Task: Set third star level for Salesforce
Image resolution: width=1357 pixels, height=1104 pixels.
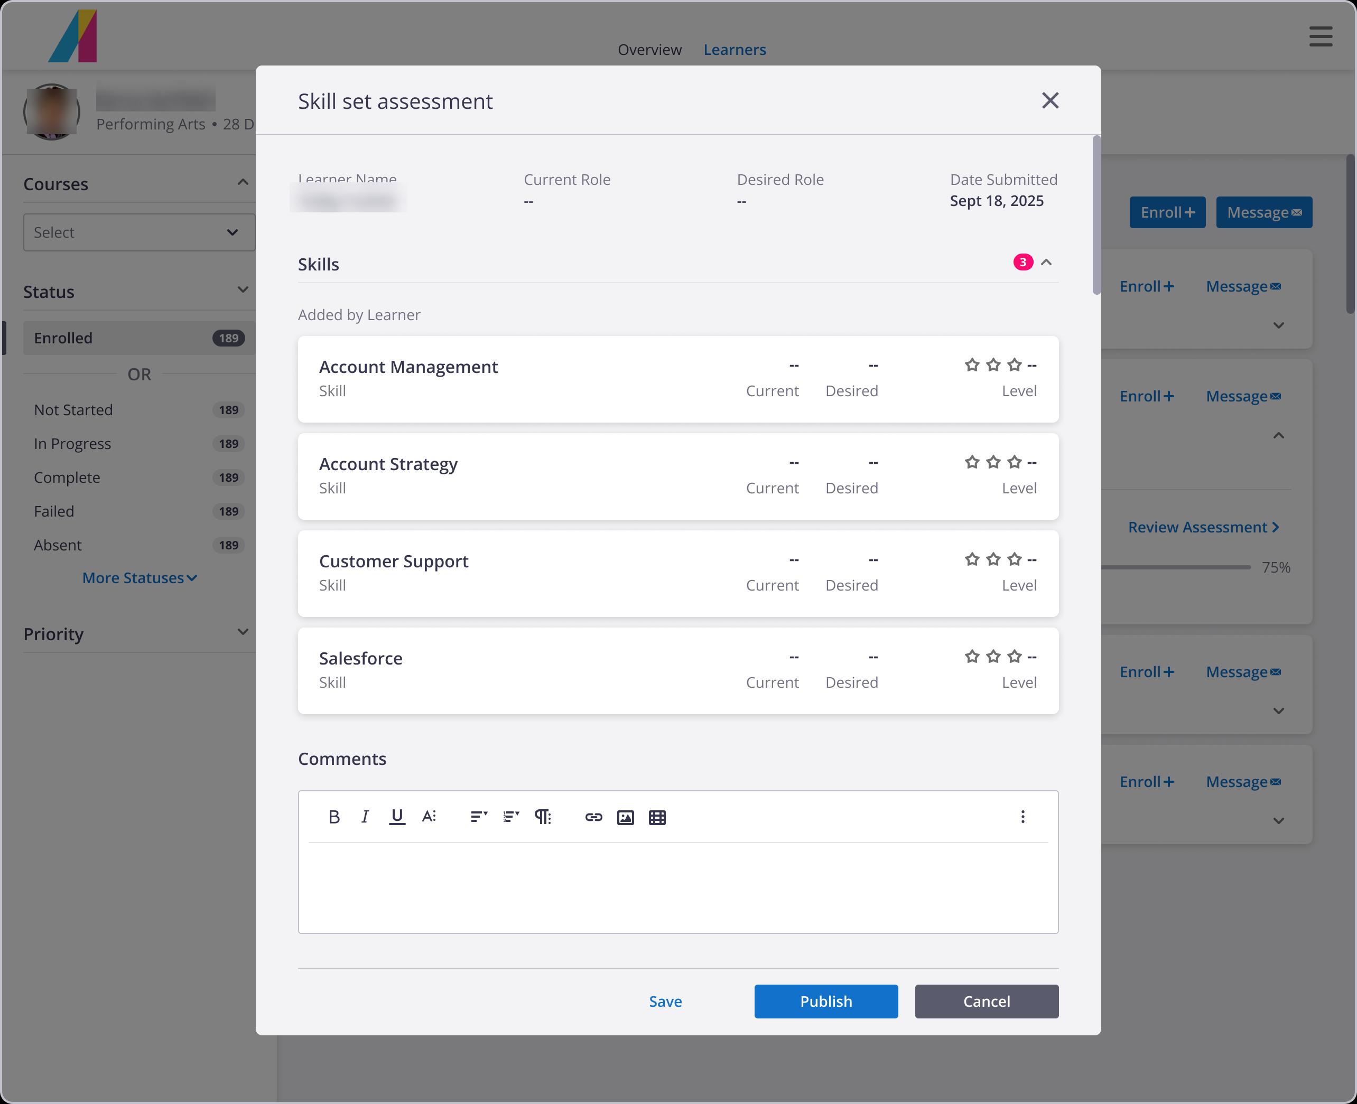Action: pyautogui.click(x=1015, y=656)
